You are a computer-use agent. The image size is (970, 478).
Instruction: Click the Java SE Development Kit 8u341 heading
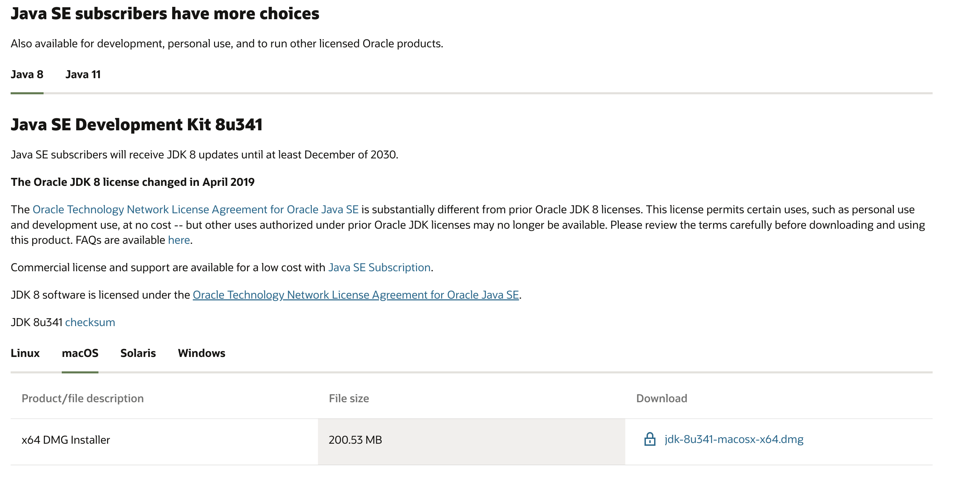136,124
